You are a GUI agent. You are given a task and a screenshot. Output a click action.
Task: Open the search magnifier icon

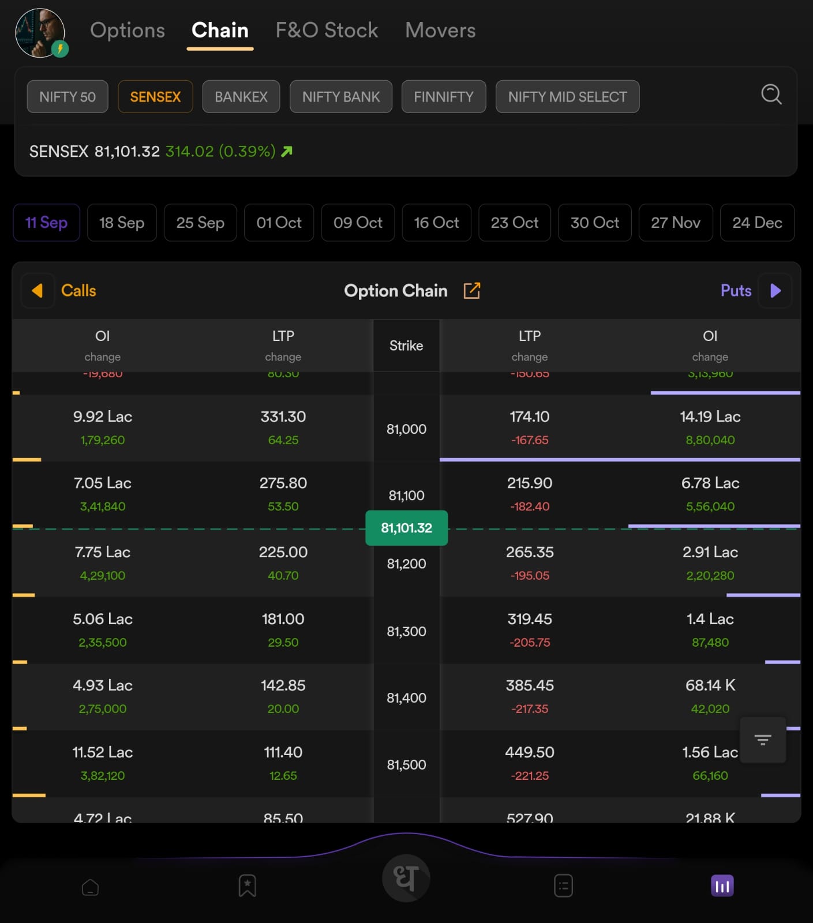coord(771,94)
